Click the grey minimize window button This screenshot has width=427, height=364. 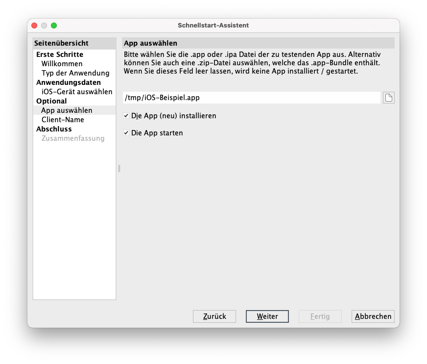pyautogui.click(x=44, y=26)
